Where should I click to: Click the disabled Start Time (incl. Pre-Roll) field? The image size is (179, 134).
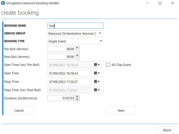70,65
